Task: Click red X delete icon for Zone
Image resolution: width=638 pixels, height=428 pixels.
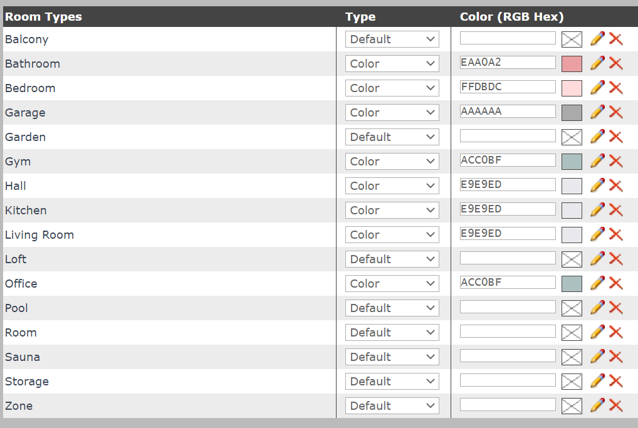Action: [616, 405]
